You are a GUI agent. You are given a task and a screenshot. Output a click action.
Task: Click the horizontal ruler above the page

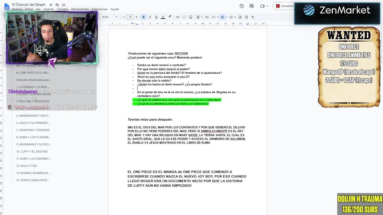pos(187,24)
